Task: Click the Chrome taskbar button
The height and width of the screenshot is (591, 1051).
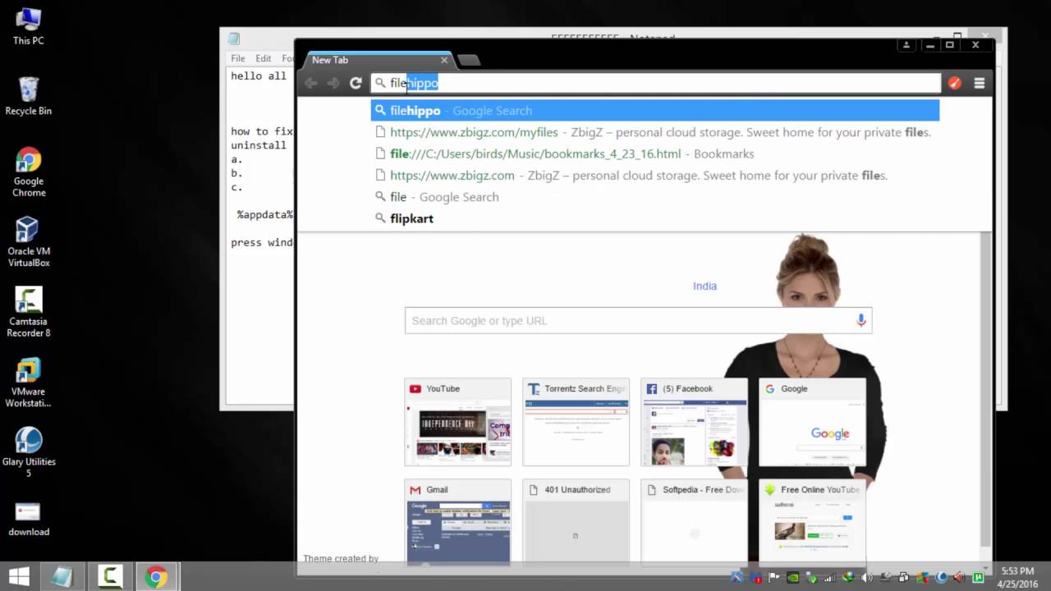Action: click(x=156, y=577)
